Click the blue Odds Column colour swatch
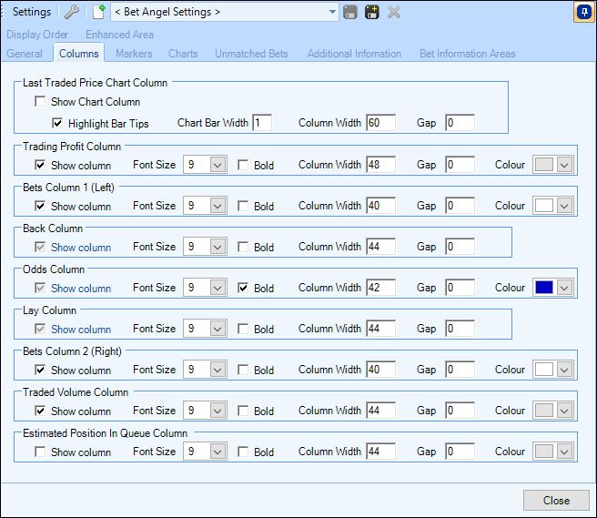The width and height of the screenshot is (597, 518). (543, 288)
